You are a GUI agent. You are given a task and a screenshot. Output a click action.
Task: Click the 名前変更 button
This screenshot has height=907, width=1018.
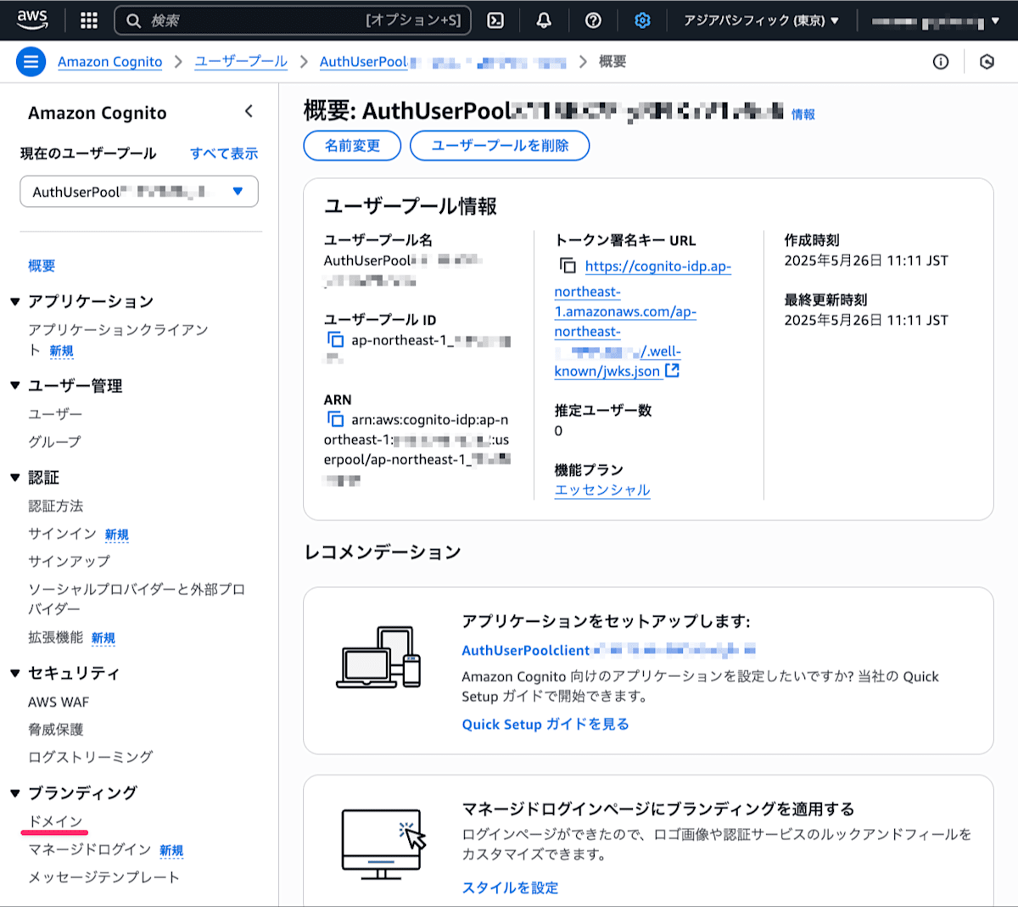(352, 145)
